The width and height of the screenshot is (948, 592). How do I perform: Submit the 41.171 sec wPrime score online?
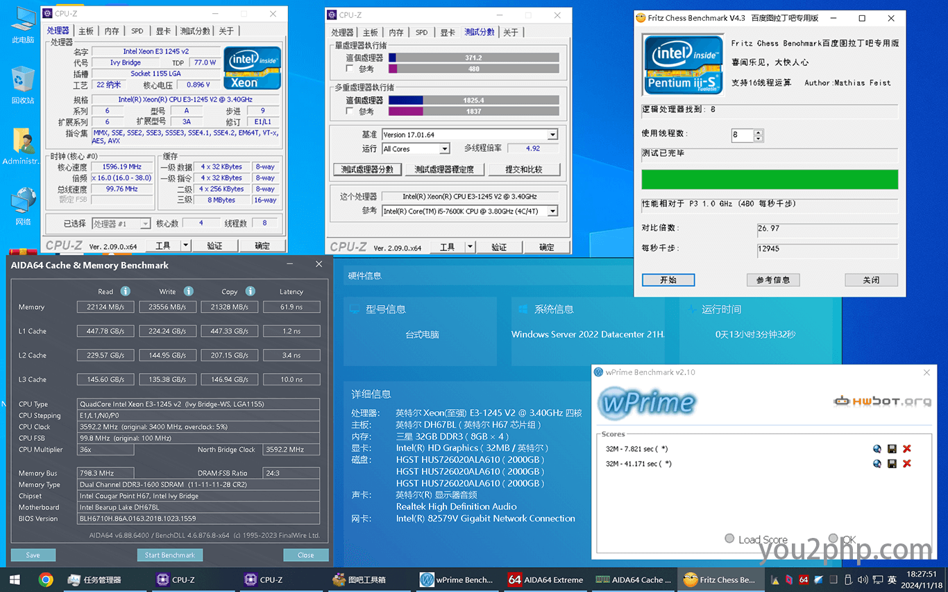tap(877, 464)
